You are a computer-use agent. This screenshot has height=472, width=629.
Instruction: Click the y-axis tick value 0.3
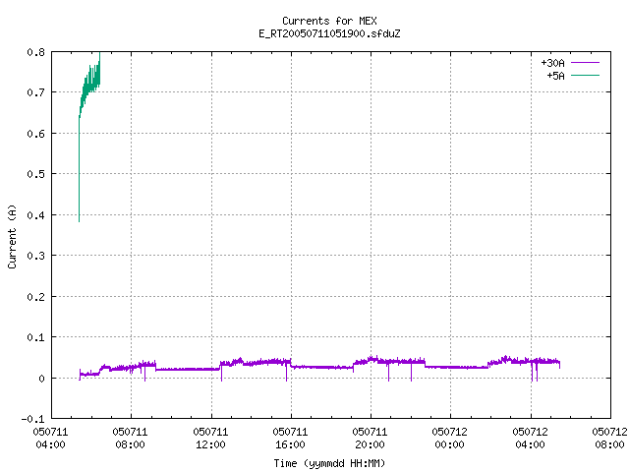click(x=35, y=256)
